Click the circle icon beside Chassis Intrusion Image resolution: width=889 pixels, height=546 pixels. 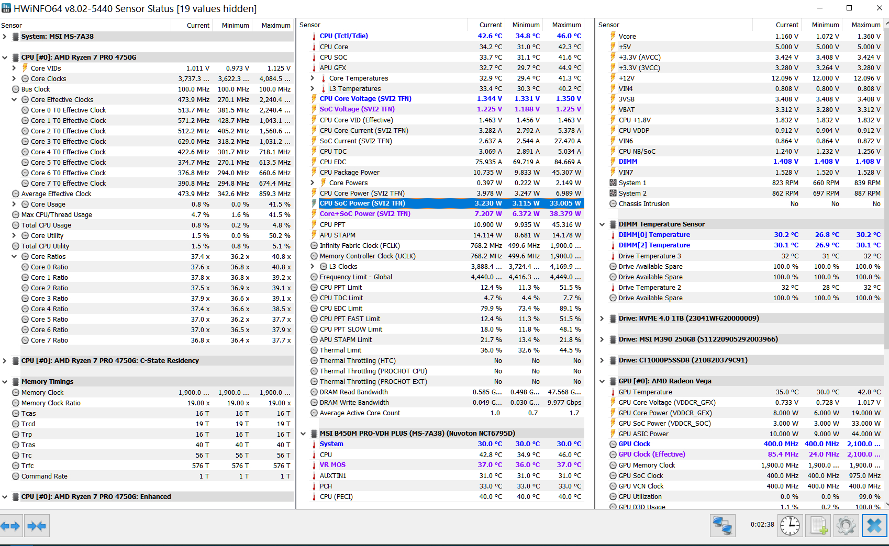pos(613,204)
